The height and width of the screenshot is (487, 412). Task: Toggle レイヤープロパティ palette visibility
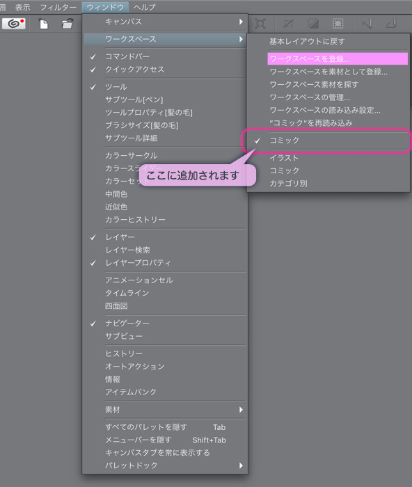pyautogui.click(x=166, y=263)
